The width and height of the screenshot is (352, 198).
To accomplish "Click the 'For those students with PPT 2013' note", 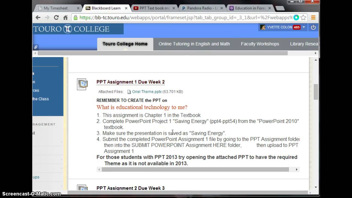I will (197, 160).
